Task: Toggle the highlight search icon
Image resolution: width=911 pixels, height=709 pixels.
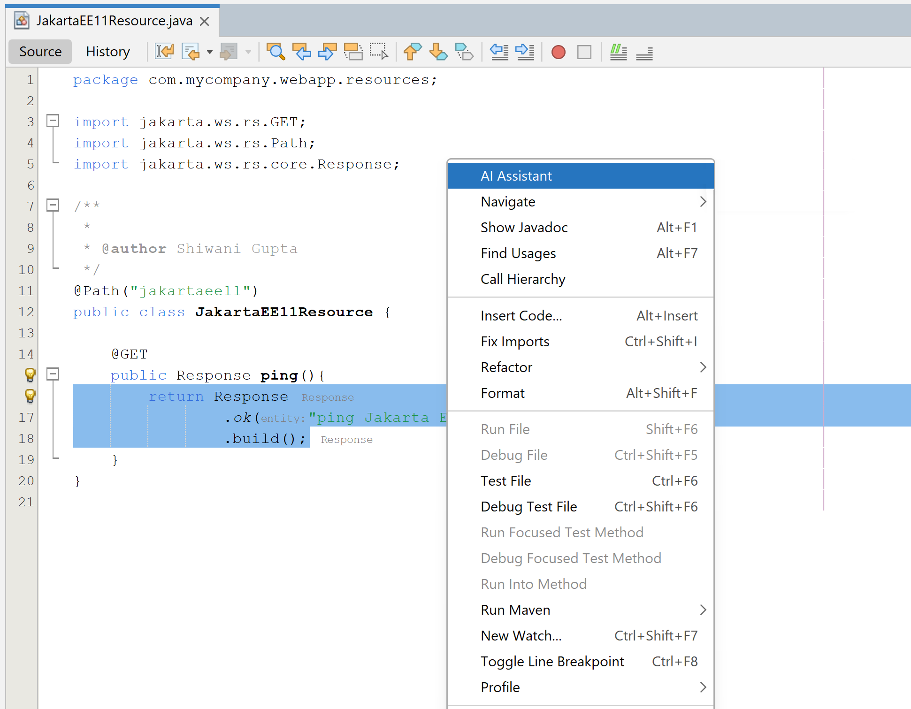Action: 353,52
